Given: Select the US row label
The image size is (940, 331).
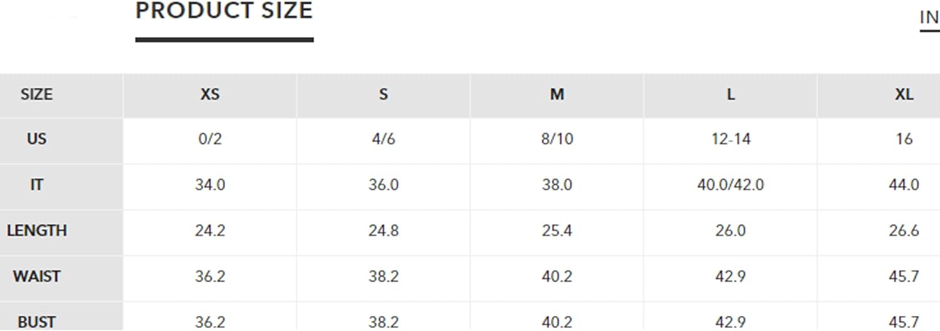Looking at the screenshot, I should click(x=37, y=139).
